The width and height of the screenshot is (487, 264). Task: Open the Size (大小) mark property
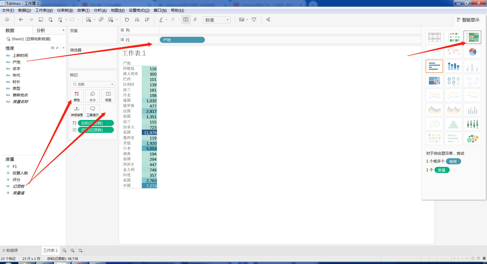click(x=92, y=96)
